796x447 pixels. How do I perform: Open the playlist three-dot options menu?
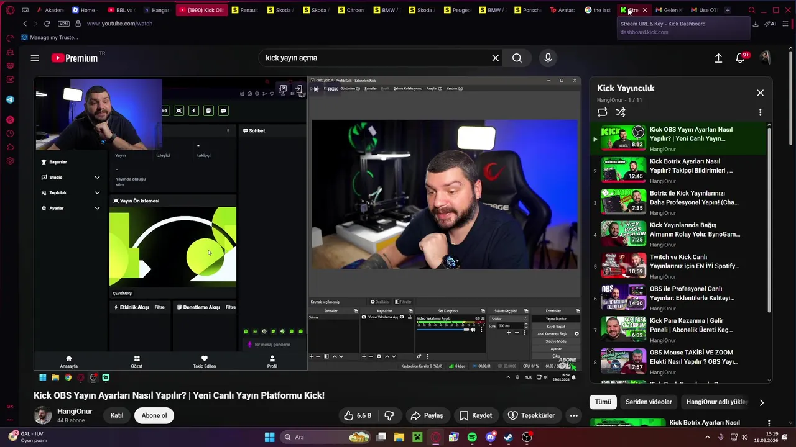pyautogui.click(x=760, y=112)
